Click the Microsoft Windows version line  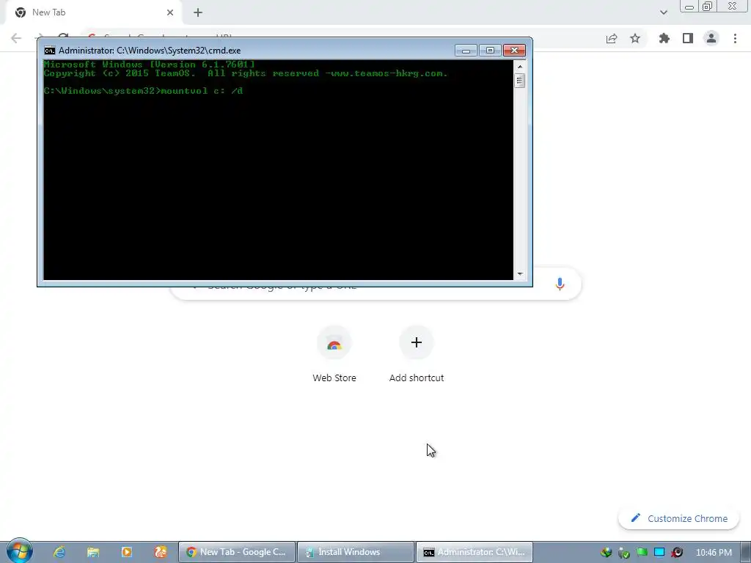149,65
